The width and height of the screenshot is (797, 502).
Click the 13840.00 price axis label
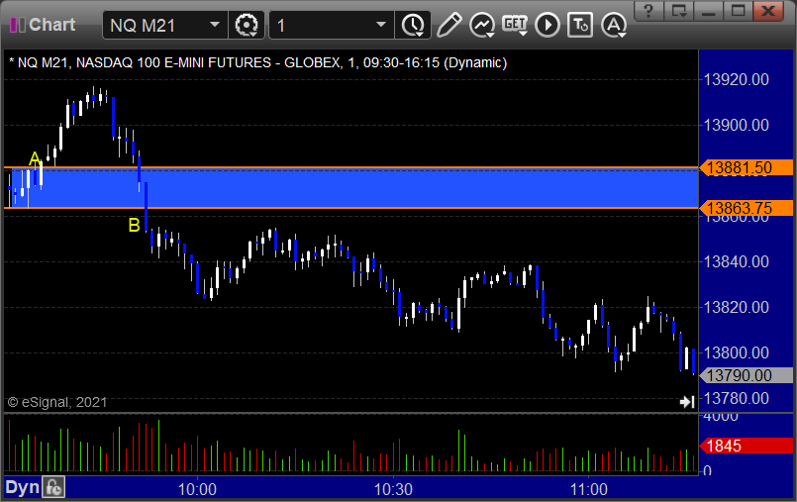click(736, 261)
